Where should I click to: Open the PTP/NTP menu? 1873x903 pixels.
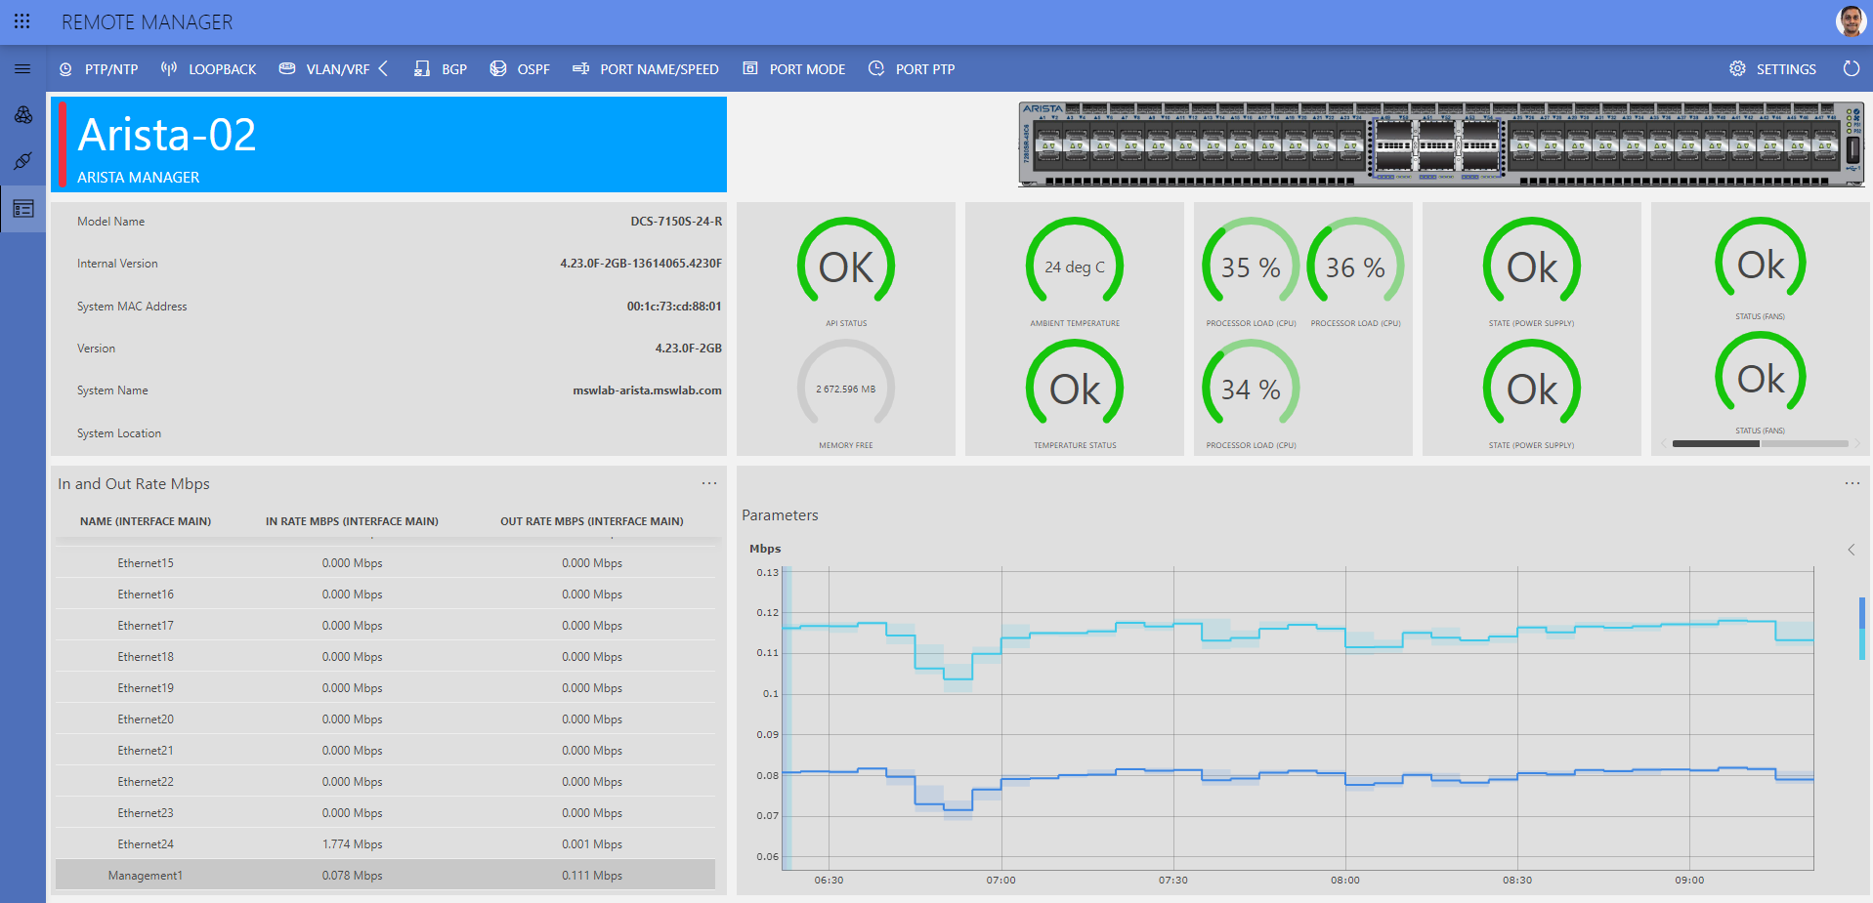[x=99, y=69]
